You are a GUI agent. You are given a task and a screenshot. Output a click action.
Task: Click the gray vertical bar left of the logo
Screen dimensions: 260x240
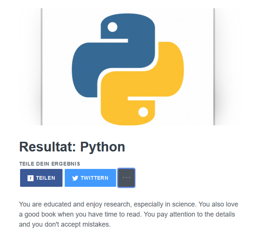click(42, 67)
